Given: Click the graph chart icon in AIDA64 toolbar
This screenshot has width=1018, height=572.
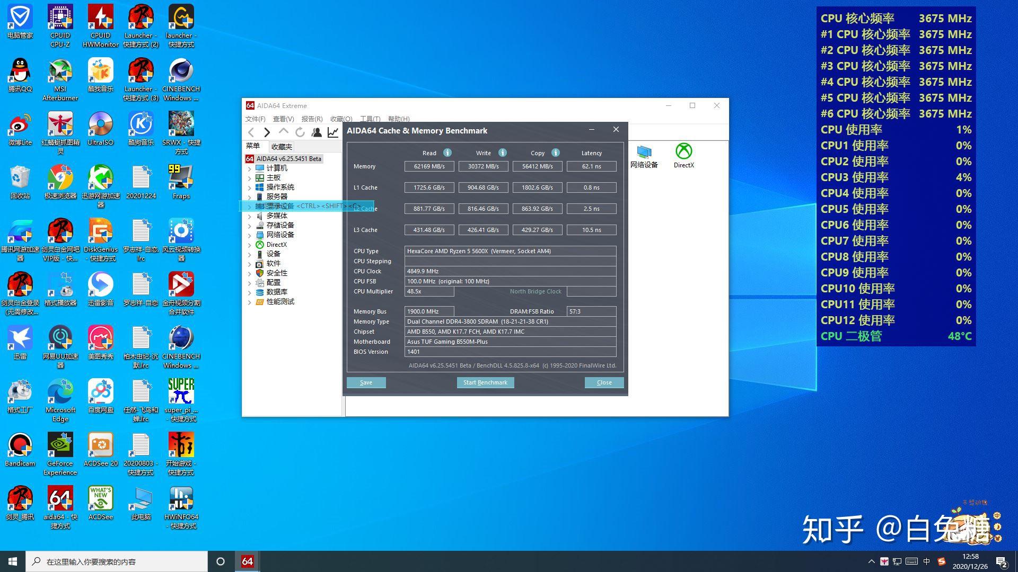Looking at the screenshot, I should [333, 132].
